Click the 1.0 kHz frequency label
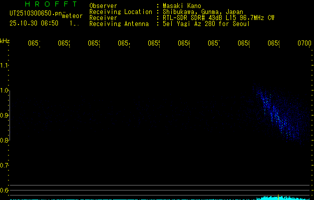This screenshot has height=200, width=314. (4, 90)
